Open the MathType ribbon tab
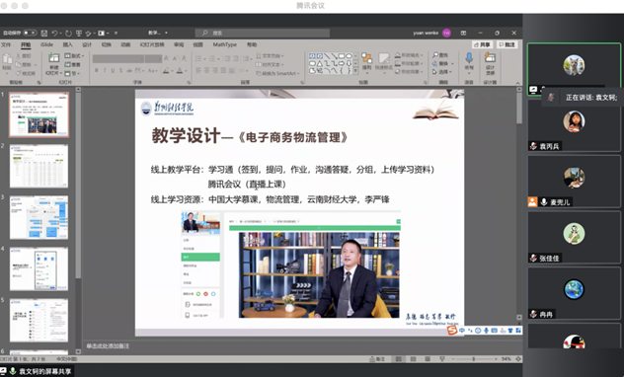The height and width of the screenshot is (377, 624). click(224, 44)
